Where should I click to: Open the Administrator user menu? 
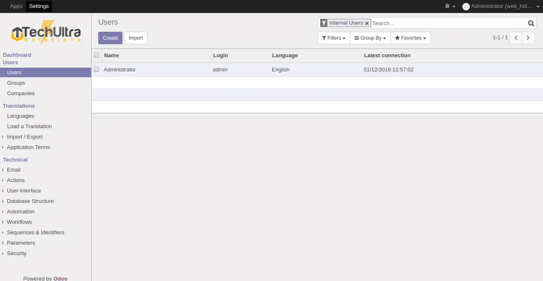coord(501,6)
